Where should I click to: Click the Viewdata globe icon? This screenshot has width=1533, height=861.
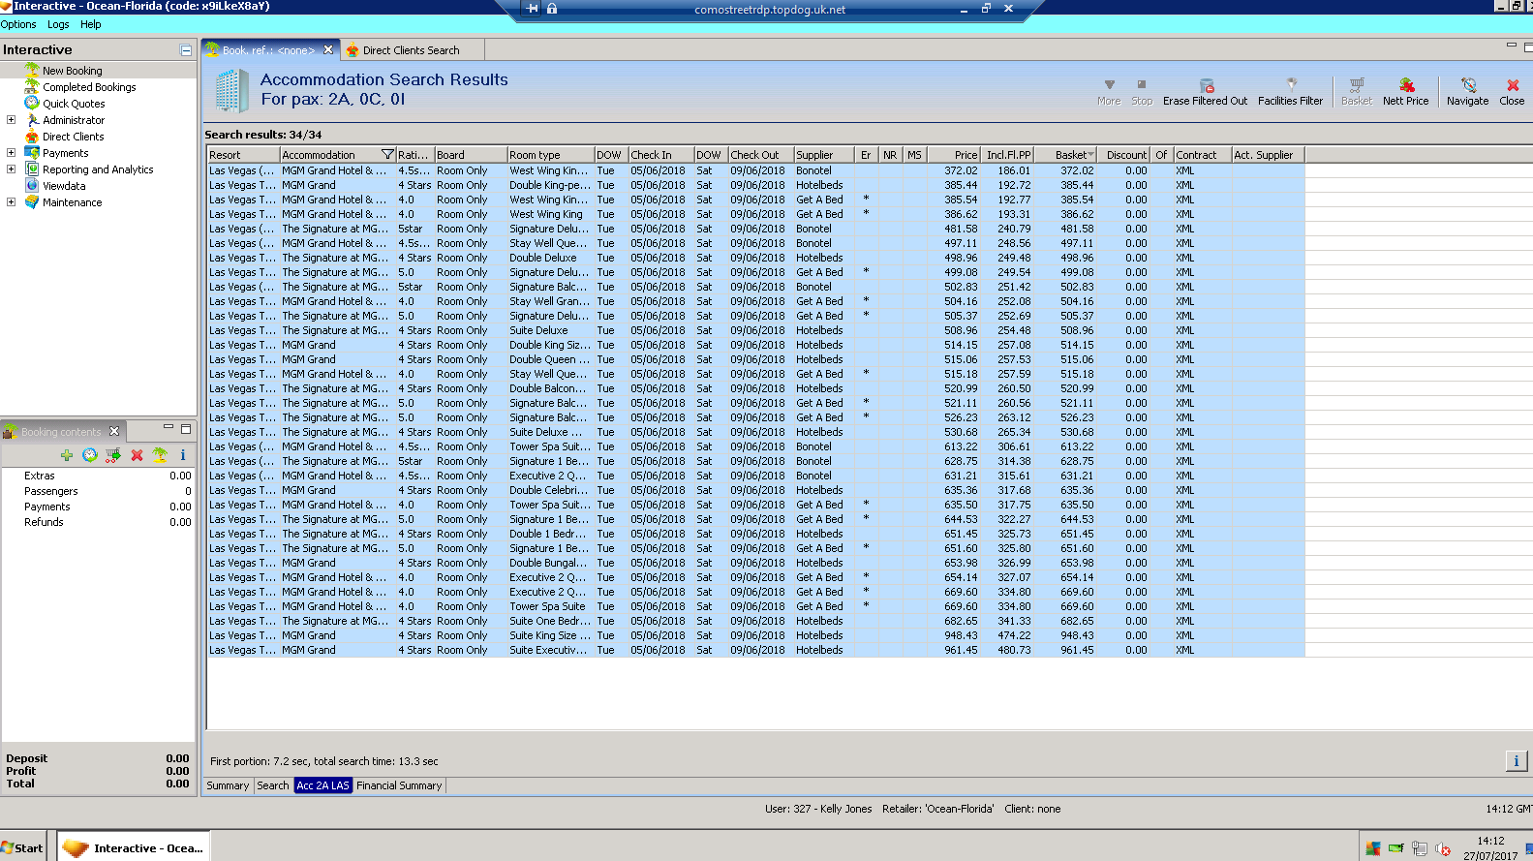[32, 186]
